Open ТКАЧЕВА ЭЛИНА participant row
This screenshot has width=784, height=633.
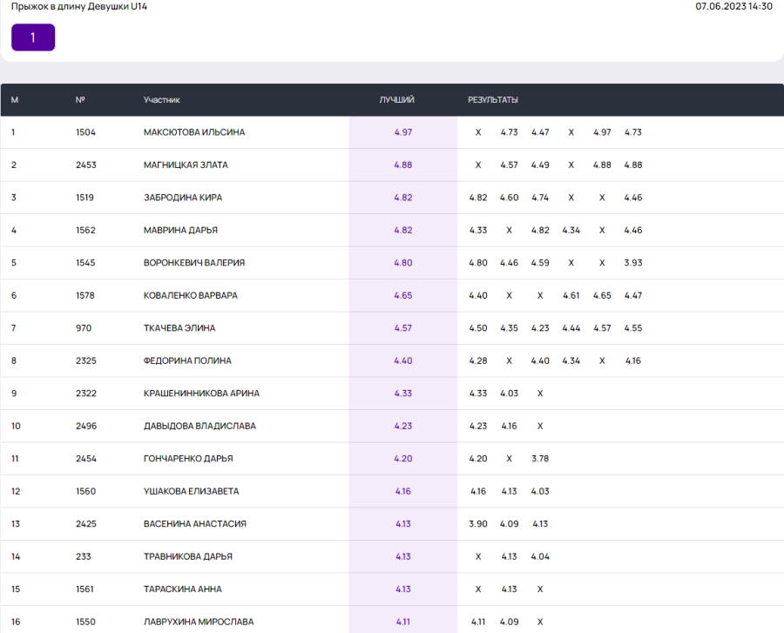tap(179, 328)
